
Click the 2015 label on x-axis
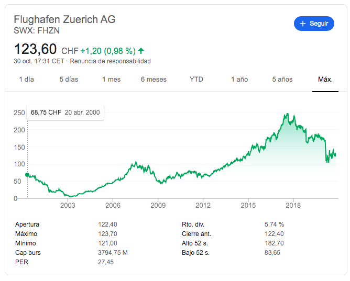click(248, 206)
